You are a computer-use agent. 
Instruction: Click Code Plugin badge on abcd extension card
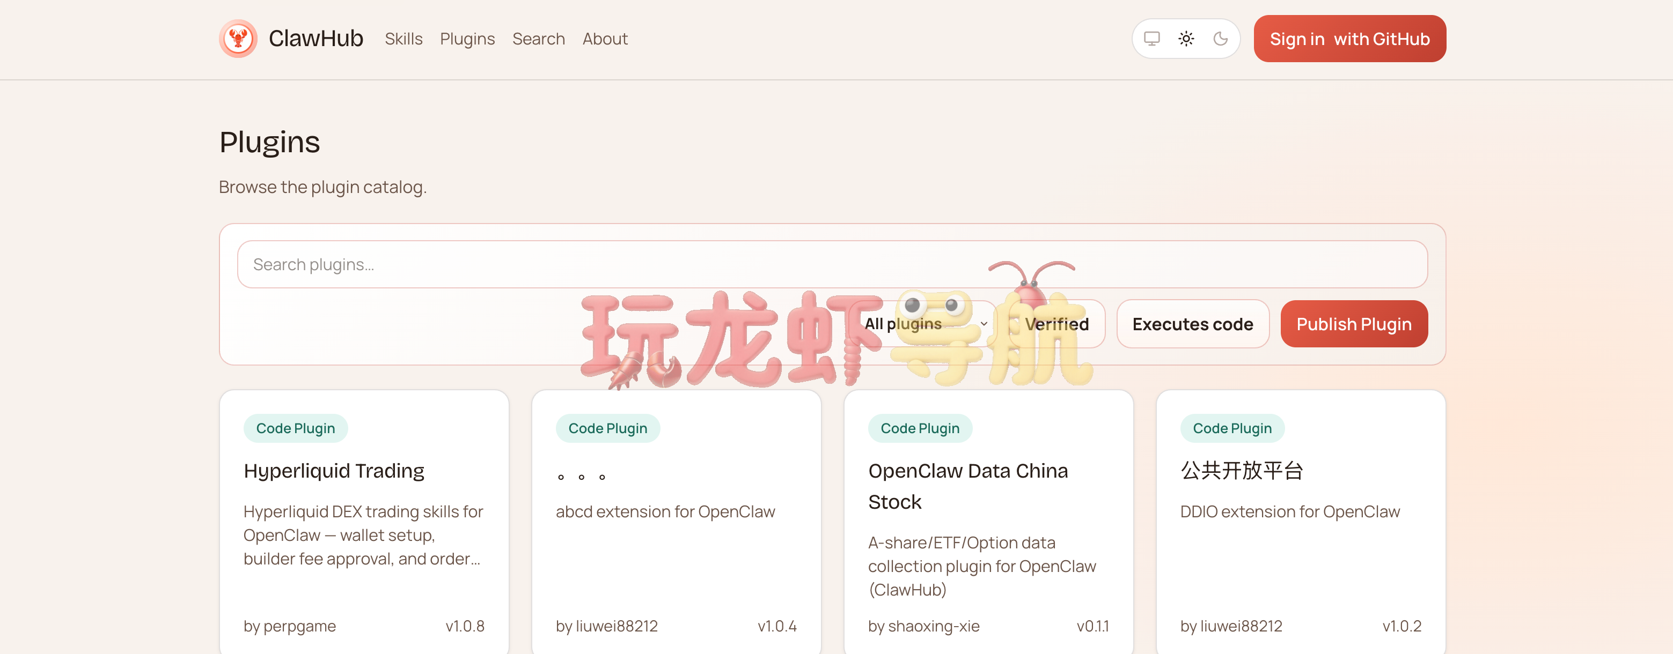[x=608, y=428]
